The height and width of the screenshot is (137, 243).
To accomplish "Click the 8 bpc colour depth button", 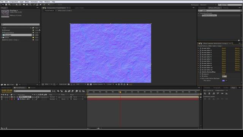I will point(12,84).
